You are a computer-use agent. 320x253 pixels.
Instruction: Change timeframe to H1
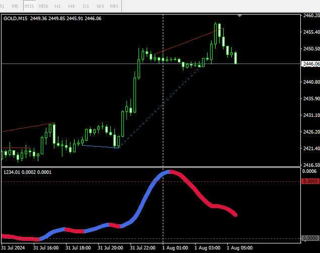(x=58, y=6)
